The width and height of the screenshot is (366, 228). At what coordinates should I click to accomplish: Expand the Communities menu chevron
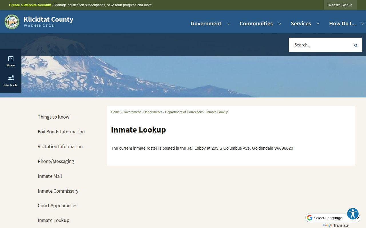[x=280, y=24]
